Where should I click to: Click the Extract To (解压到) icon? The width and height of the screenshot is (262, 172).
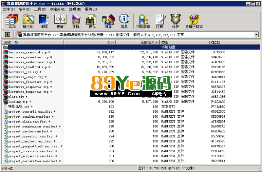pos(28,21)
